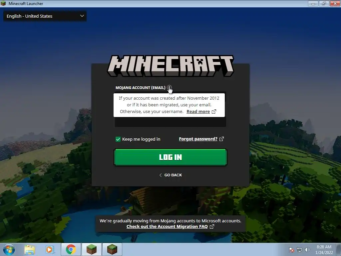
Task: Open the Windows Start menu orb
Action: [9, 249]
